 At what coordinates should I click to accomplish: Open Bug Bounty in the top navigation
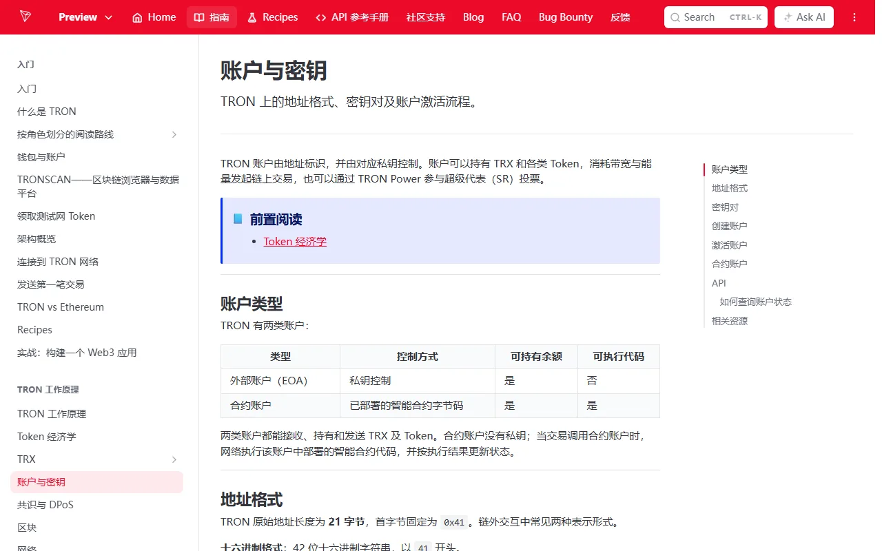point(566,17)
